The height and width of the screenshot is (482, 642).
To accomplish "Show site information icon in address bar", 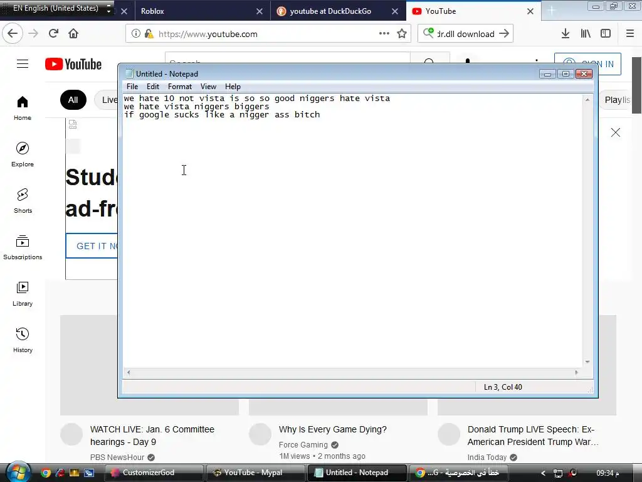I will tap(135, 34).
